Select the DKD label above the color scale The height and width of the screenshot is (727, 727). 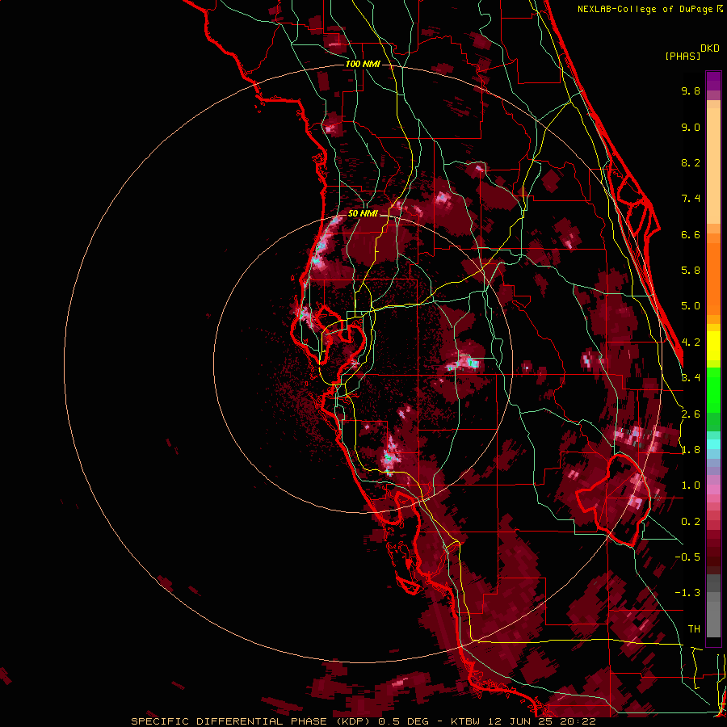coord(709,48)
